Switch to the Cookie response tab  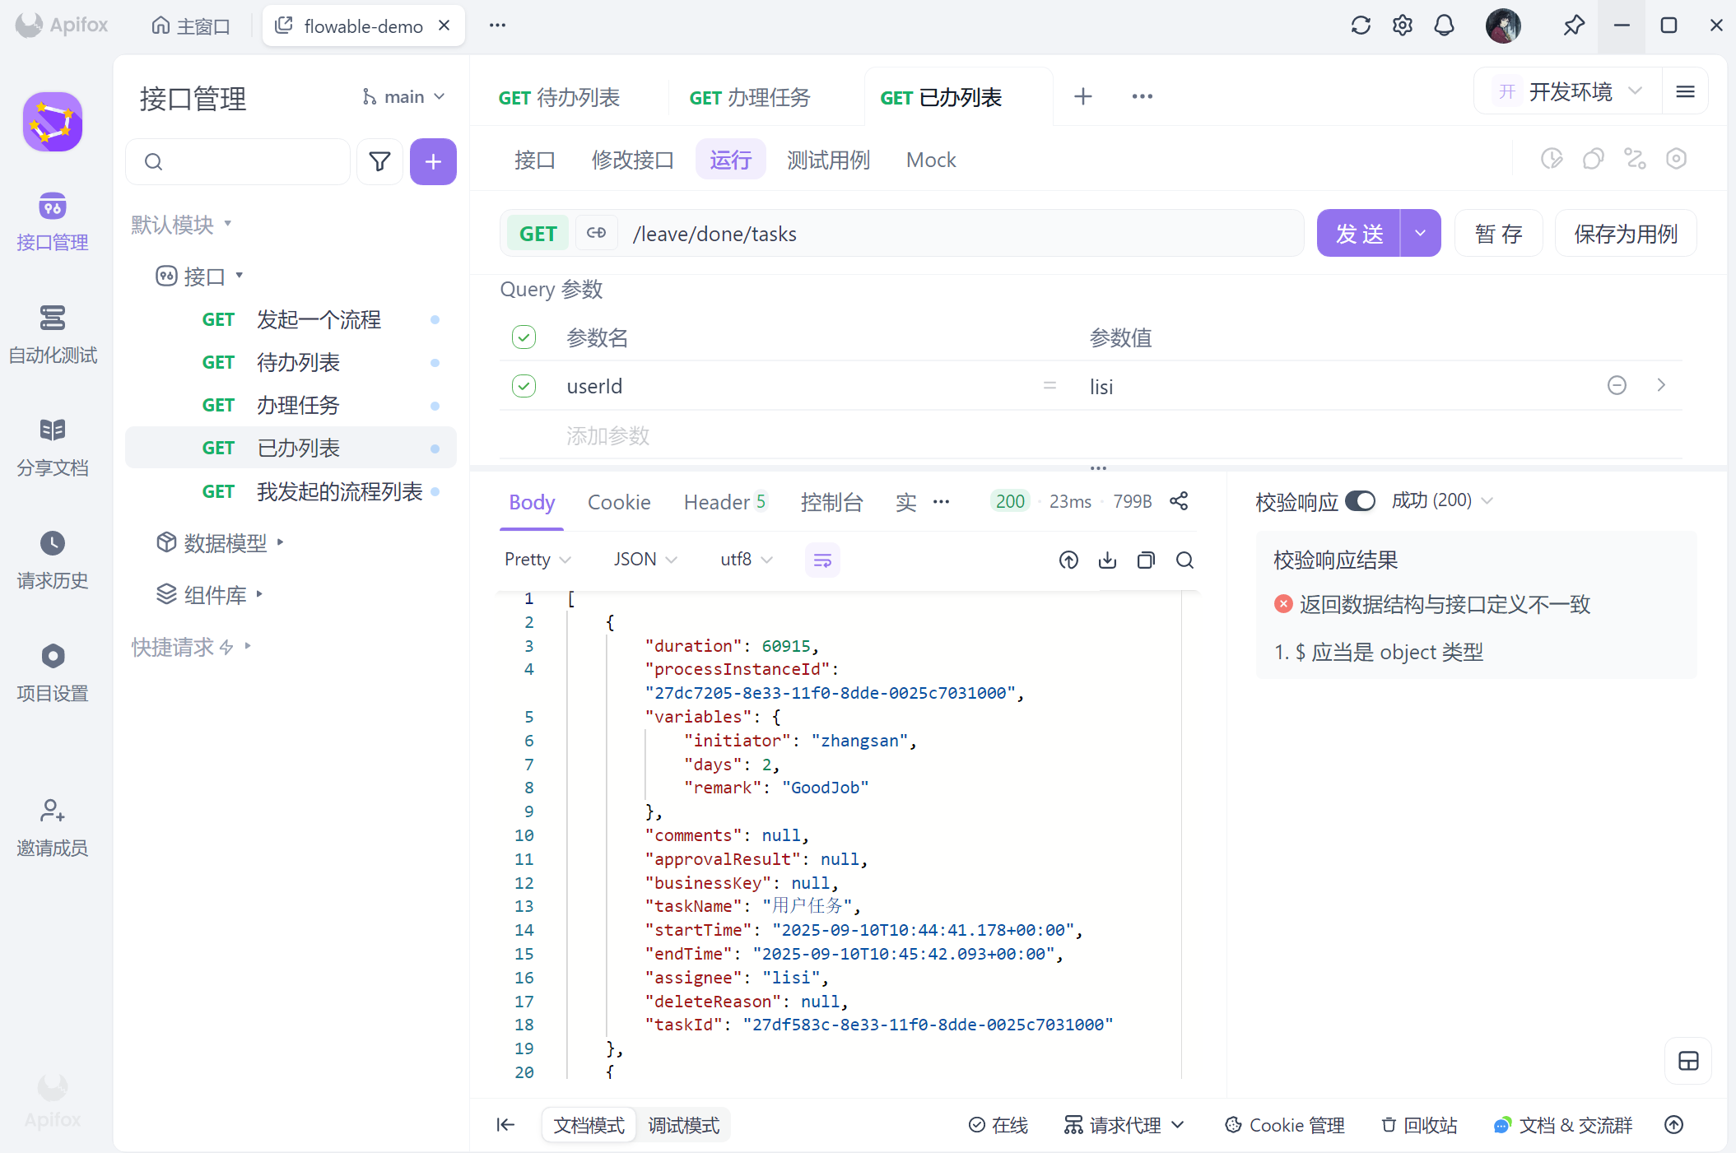point(618,502)
